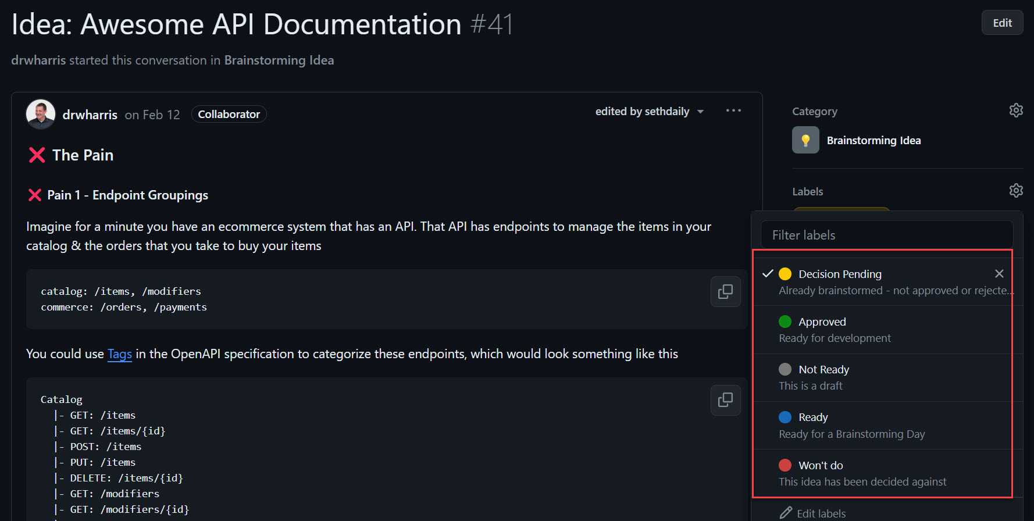Screen dimensions: 1034x521
Task: Click the lightbulb Brainstorming Idea category icon
Action: pos(805,140)
